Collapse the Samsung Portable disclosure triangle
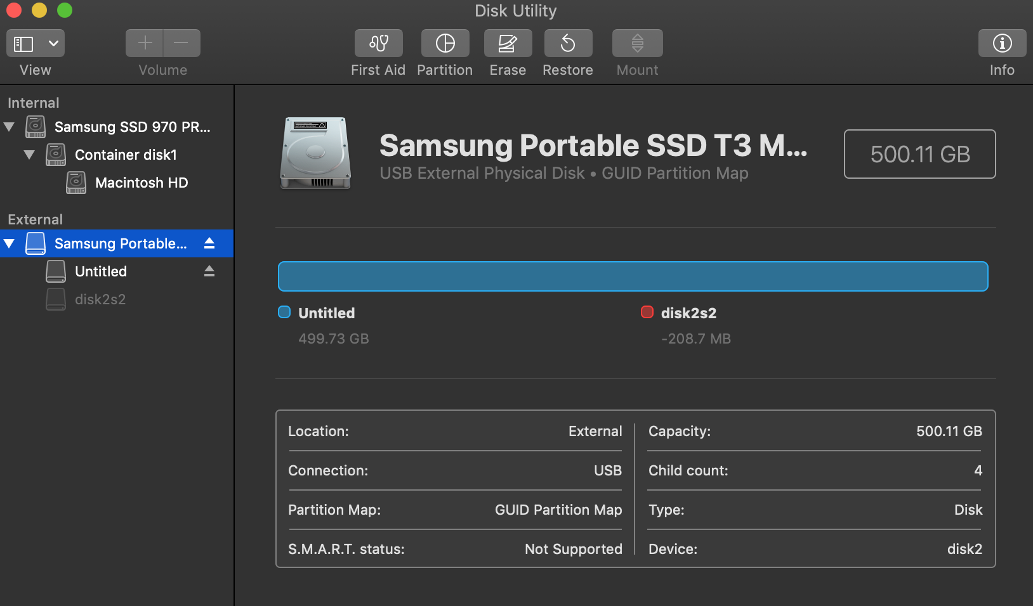The height and width of the screenshot is (606, 1033). click(x=10, y=243)
